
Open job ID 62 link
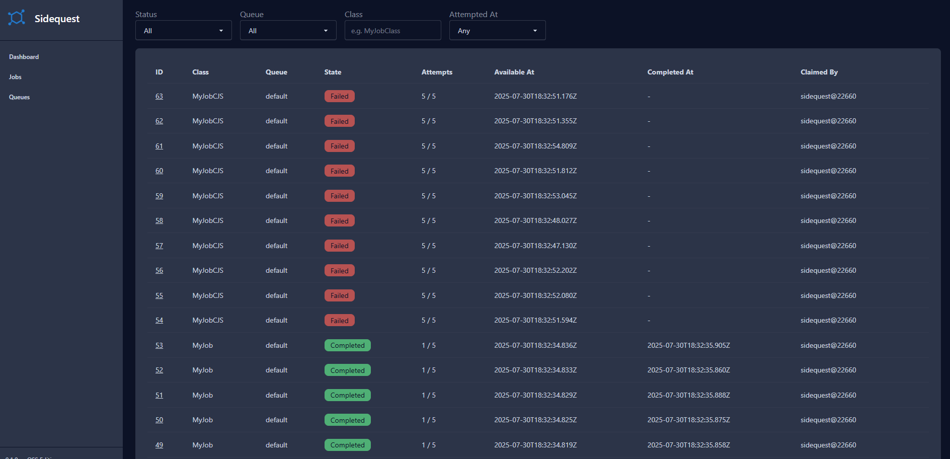tap(159, 121)
